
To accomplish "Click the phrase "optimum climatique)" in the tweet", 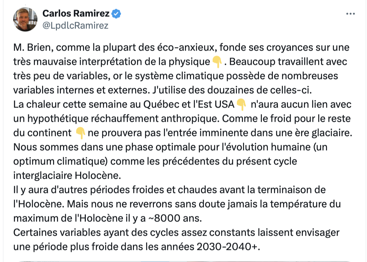I will tap(60, 161).
